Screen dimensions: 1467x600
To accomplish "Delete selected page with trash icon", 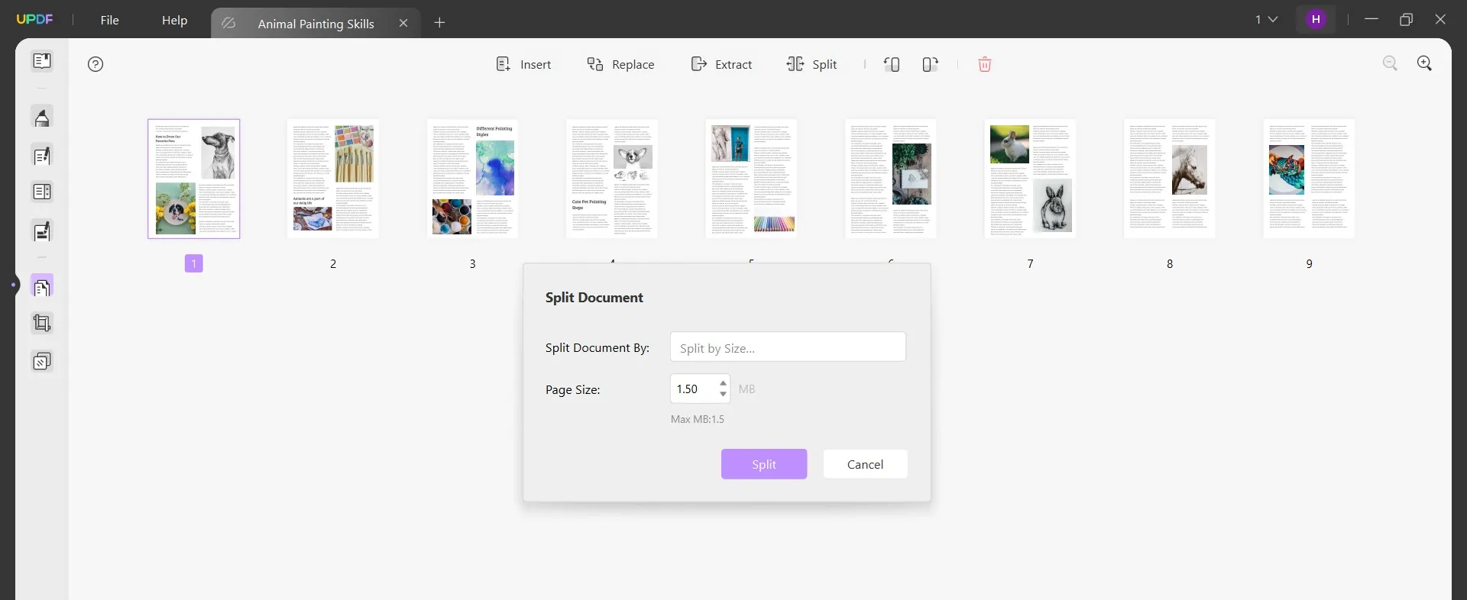I will (985, 64).
